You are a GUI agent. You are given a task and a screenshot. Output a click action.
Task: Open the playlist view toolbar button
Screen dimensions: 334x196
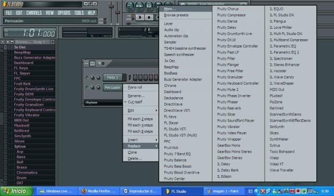[130, 5]
